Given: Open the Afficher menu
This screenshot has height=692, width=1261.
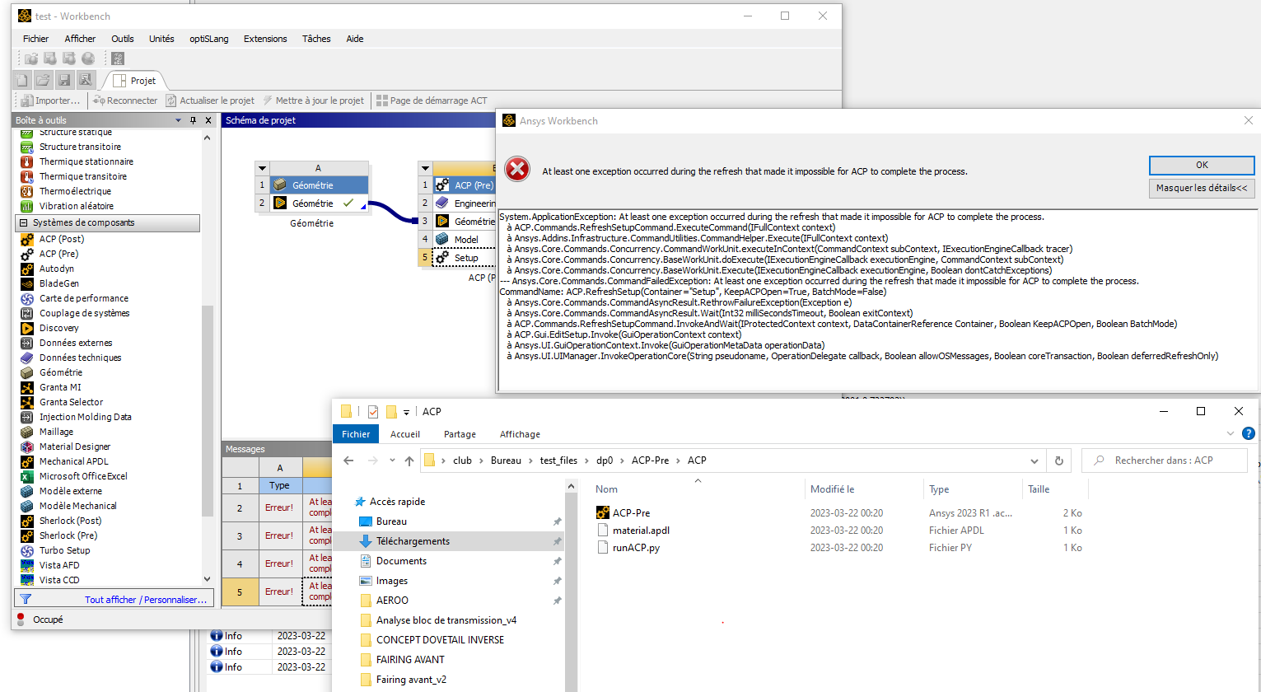Looking at the screenshot, I should click(x=80, y=39).
